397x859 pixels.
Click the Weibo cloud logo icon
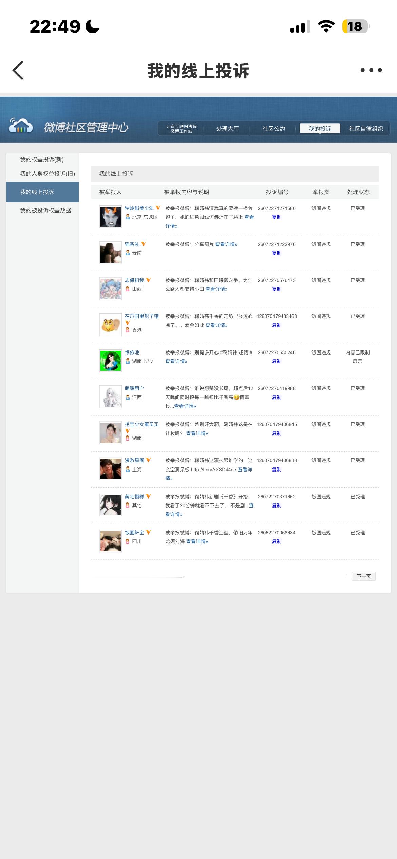pyautogui.click(x=21, y=126)
